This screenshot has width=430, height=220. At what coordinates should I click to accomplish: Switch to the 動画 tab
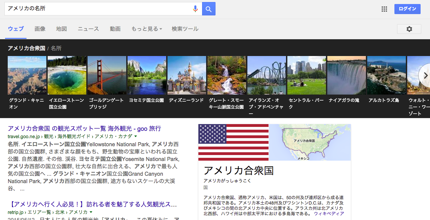(115, 29)
